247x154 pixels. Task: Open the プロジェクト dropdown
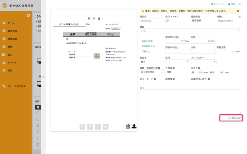(x=204, y=62)
